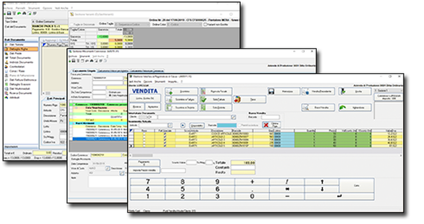Image resolution: width=424 pixels, height=224 pixels.
Task: Click the plus key on numeric keypad
Action: coord(252,181)
